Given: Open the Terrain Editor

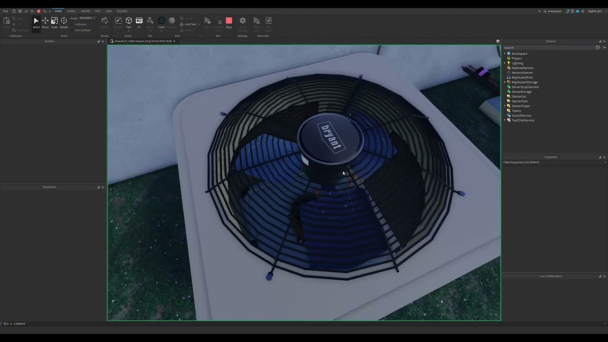Looking at the screenshot, I should pos(104,22).
